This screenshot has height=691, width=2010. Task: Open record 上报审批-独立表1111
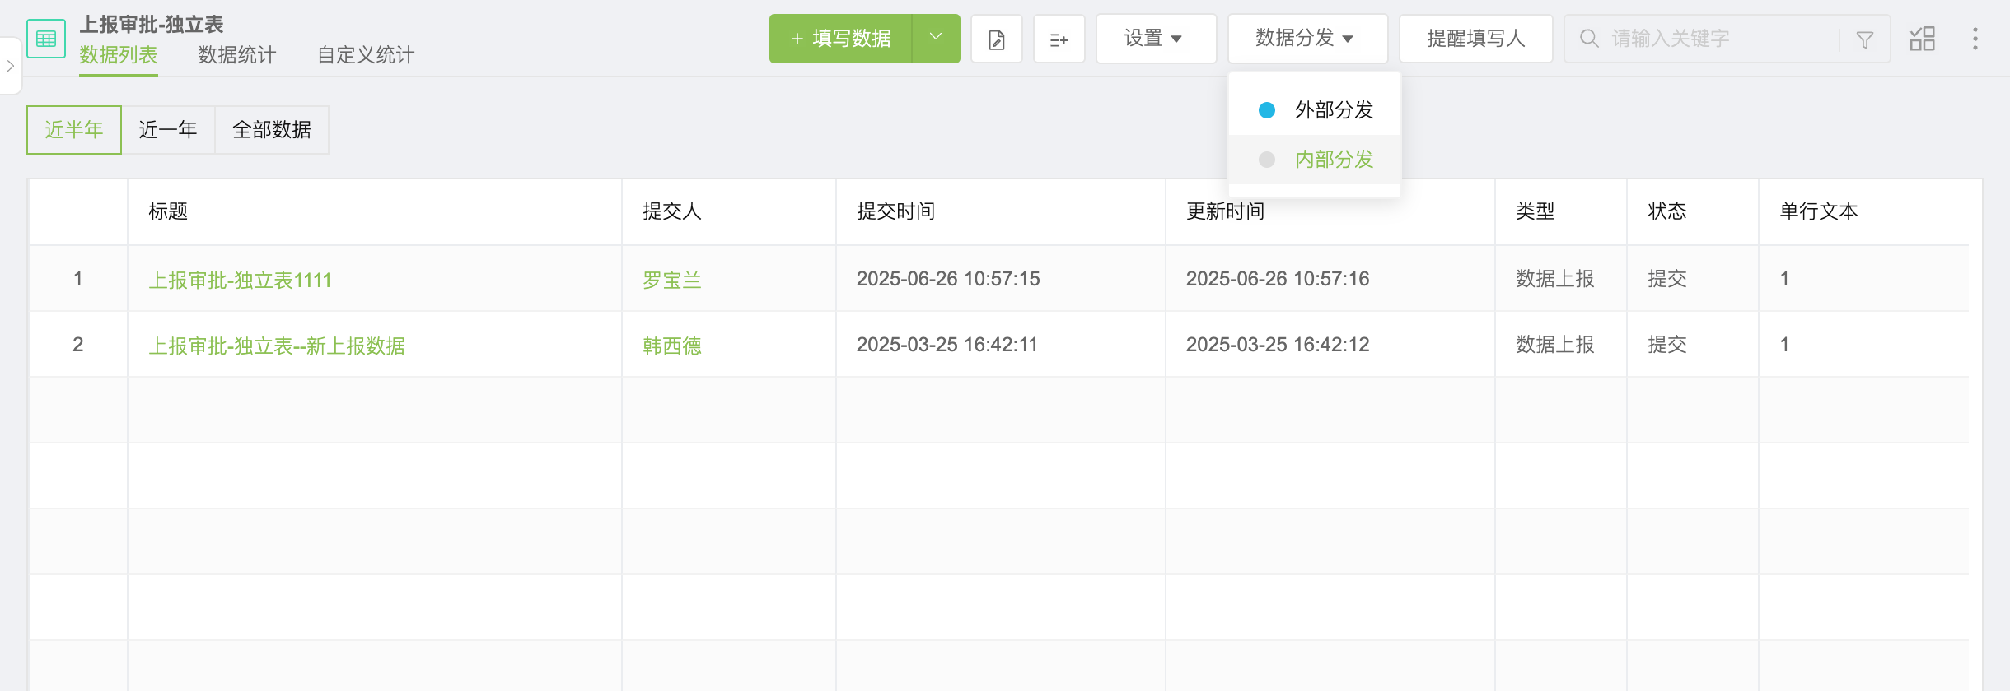[x=240, y=280]
